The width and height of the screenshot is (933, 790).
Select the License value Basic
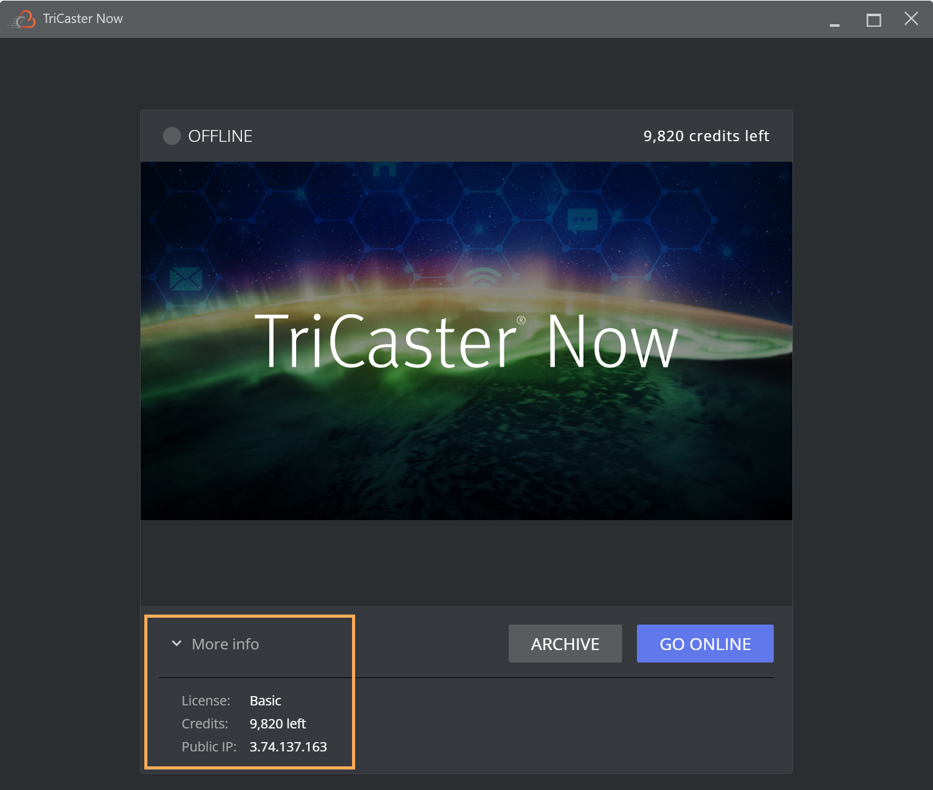[266, 700]
